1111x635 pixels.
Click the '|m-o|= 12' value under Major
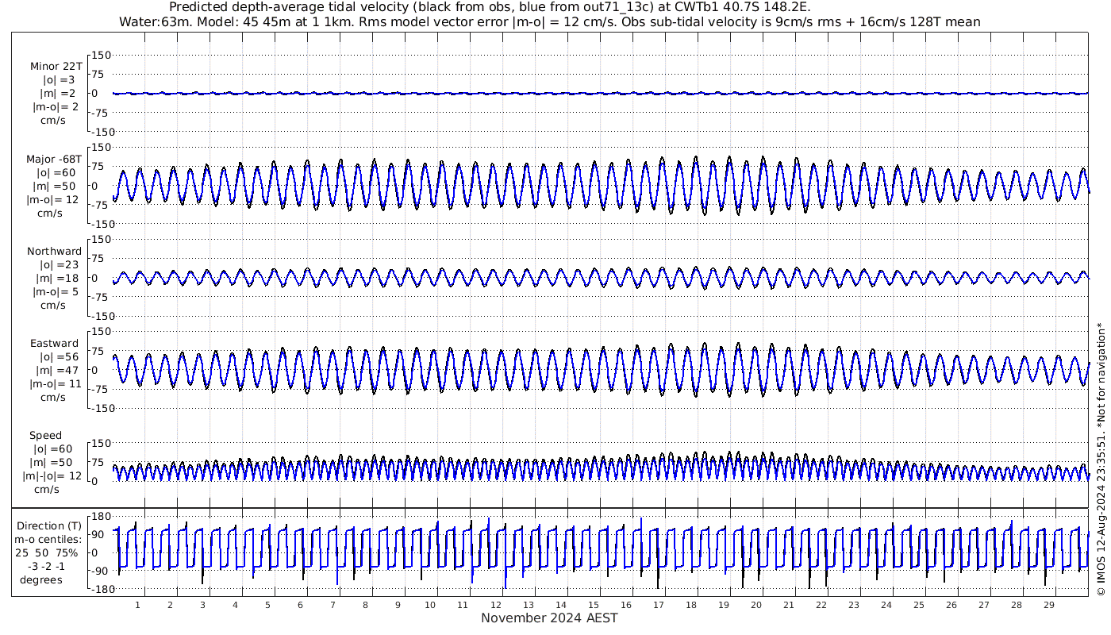(x=53, y=200)
